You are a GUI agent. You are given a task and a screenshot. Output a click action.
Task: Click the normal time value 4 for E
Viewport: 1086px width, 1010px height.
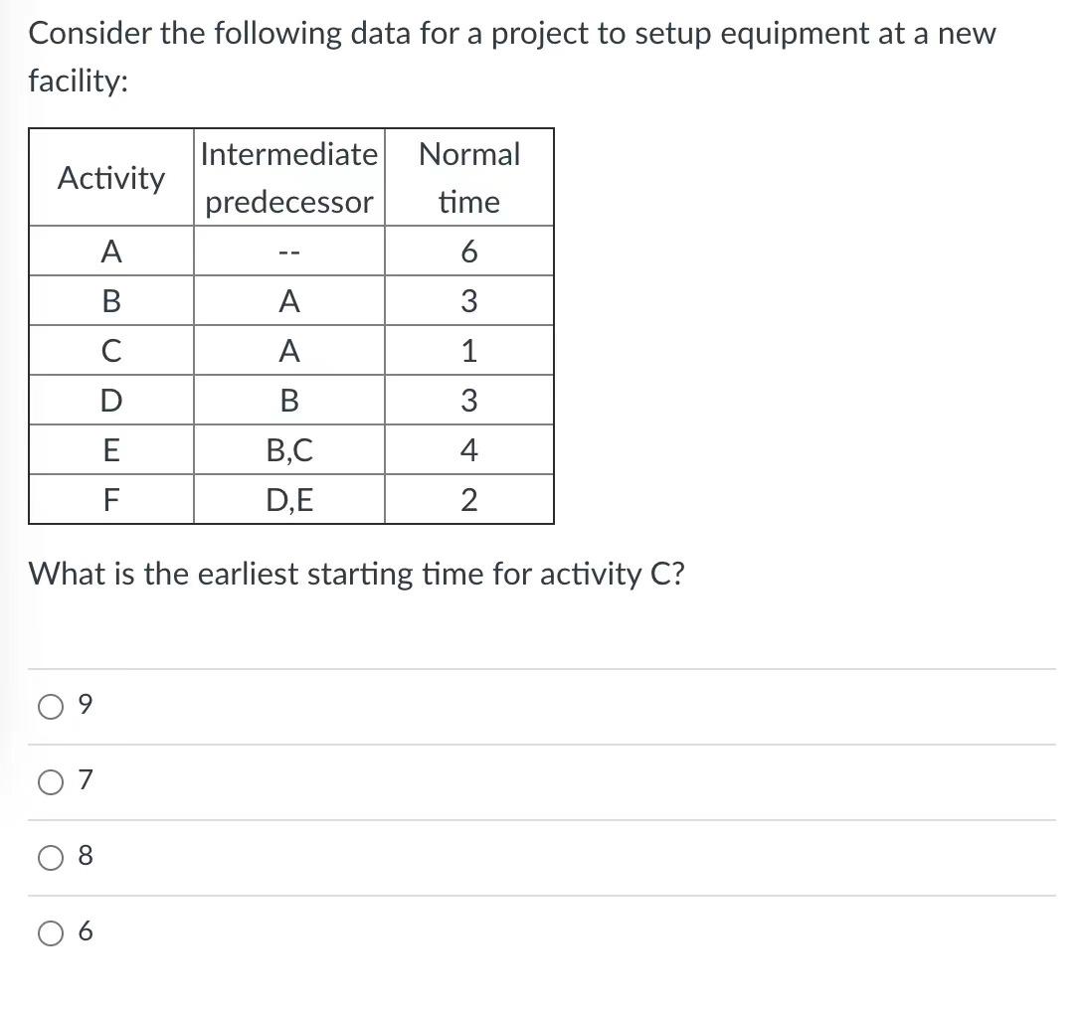coord(468,449)
